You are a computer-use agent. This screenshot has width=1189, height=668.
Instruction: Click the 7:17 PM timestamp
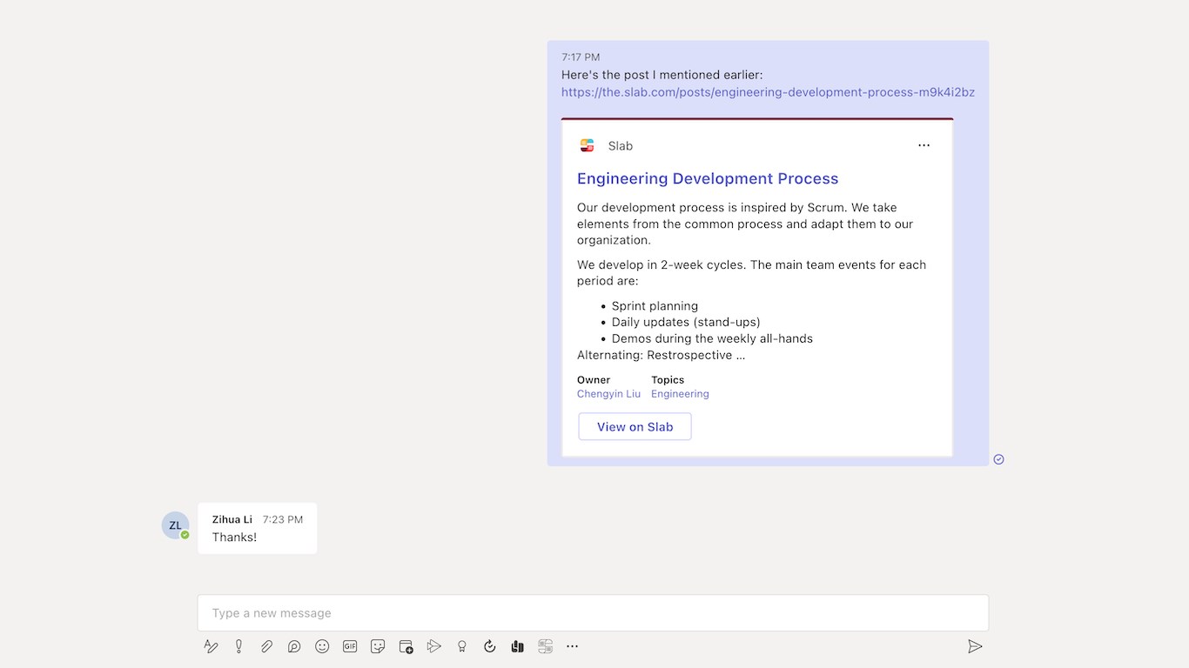(x=581, y=57)
